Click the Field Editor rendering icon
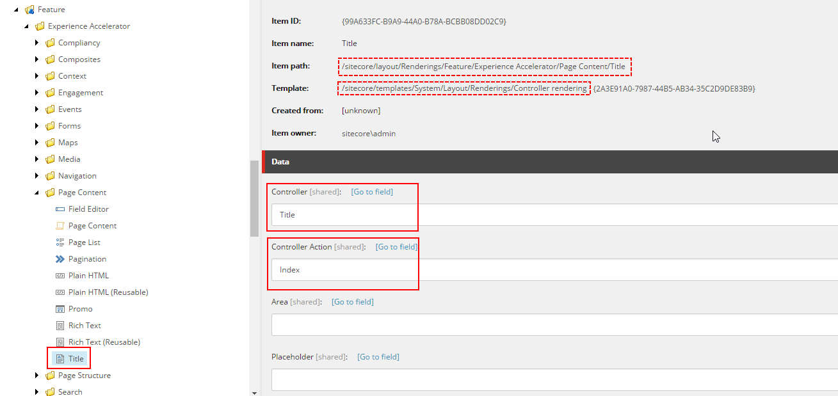838x396 pixels. 60,209
